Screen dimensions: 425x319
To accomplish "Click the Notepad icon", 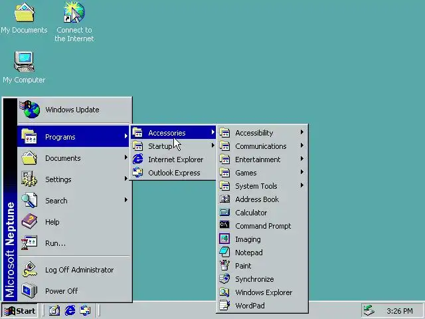I will (x=224, y=253).
